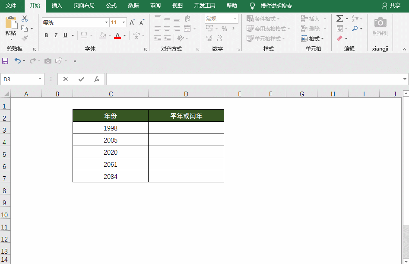The image size is (409, 264).
Task: Click the Clear eraser icon
Action: click(x=339, y=38)
